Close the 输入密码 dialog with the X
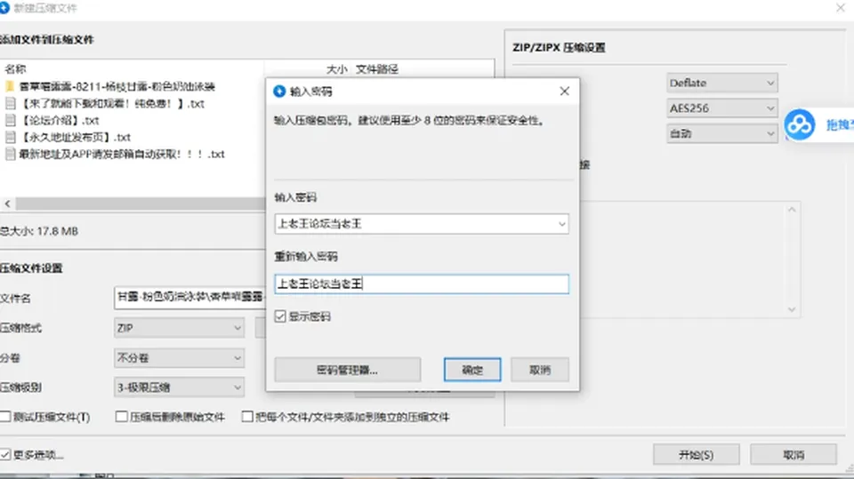Image resolution: width=854 pixels, height=479 pixels. 565,91
